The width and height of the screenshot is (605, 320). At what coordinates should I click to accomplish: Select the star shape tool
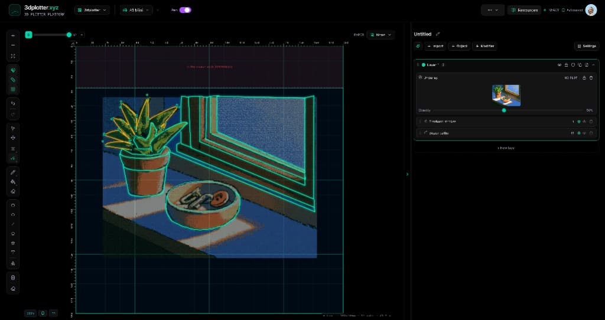point(13,243)
